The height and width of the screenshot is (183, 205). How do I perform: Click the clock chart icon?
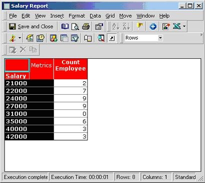pos(40,38)
